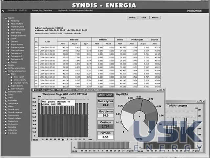The width and height of the screenshot is (210, 158).
Task: Open the Ustawienia tree entry
Action: coord(12,130)
